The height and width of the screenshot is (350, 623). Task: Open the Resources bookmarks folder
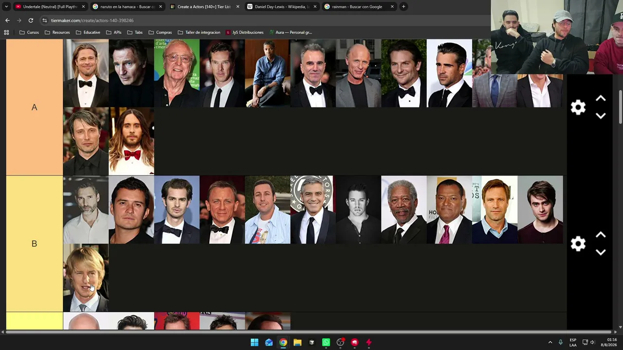coord(57,33)
